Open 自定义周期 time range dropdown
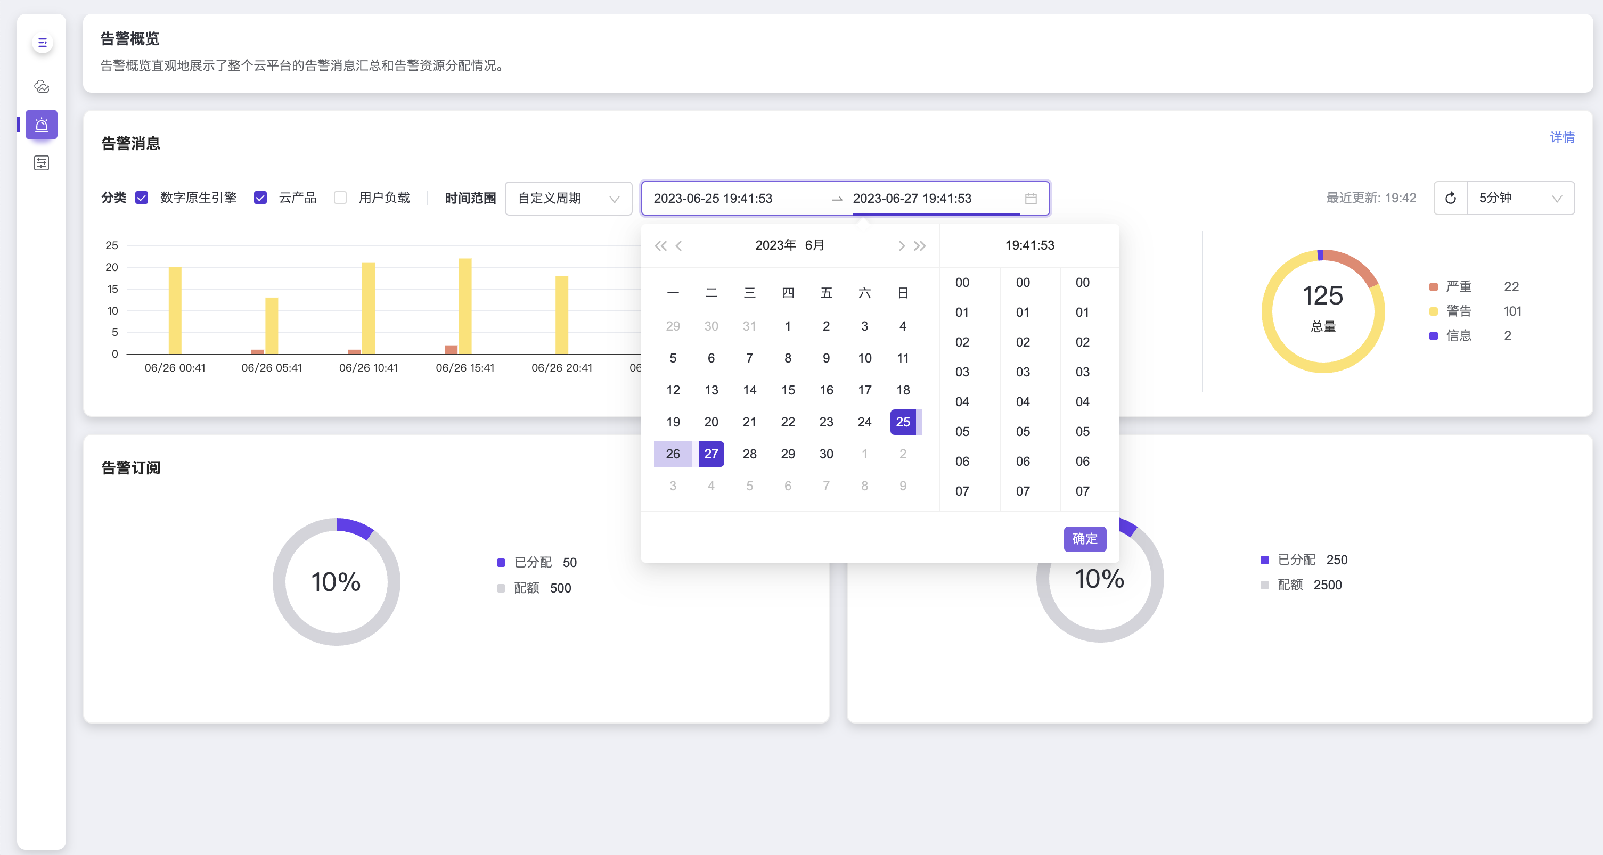 tap(568, 199)
